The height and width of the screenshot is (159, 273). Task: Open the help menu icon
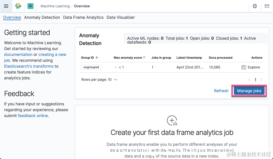(x=255, y=6)
